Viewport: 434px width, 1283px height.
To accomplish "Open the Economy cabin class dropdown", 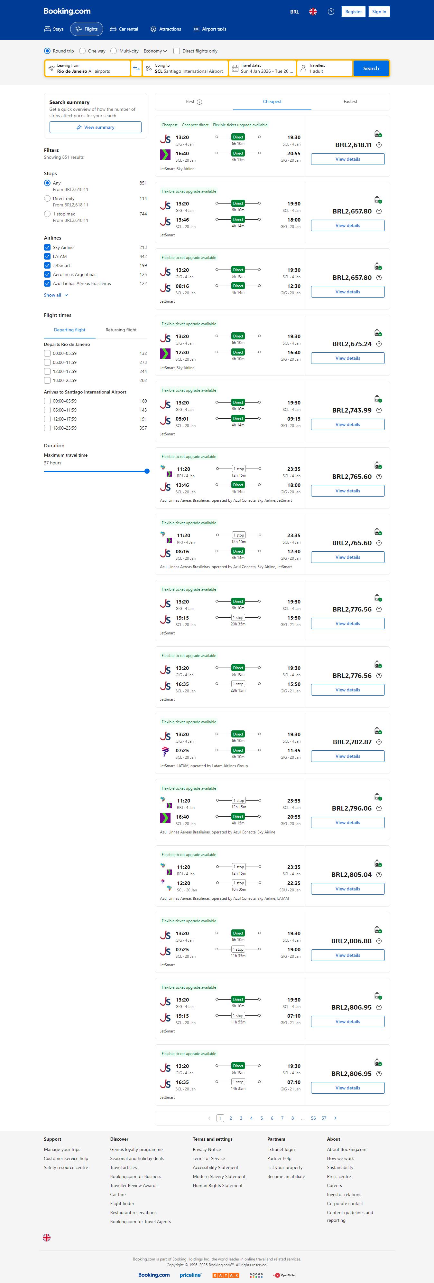I will (155, 51).
